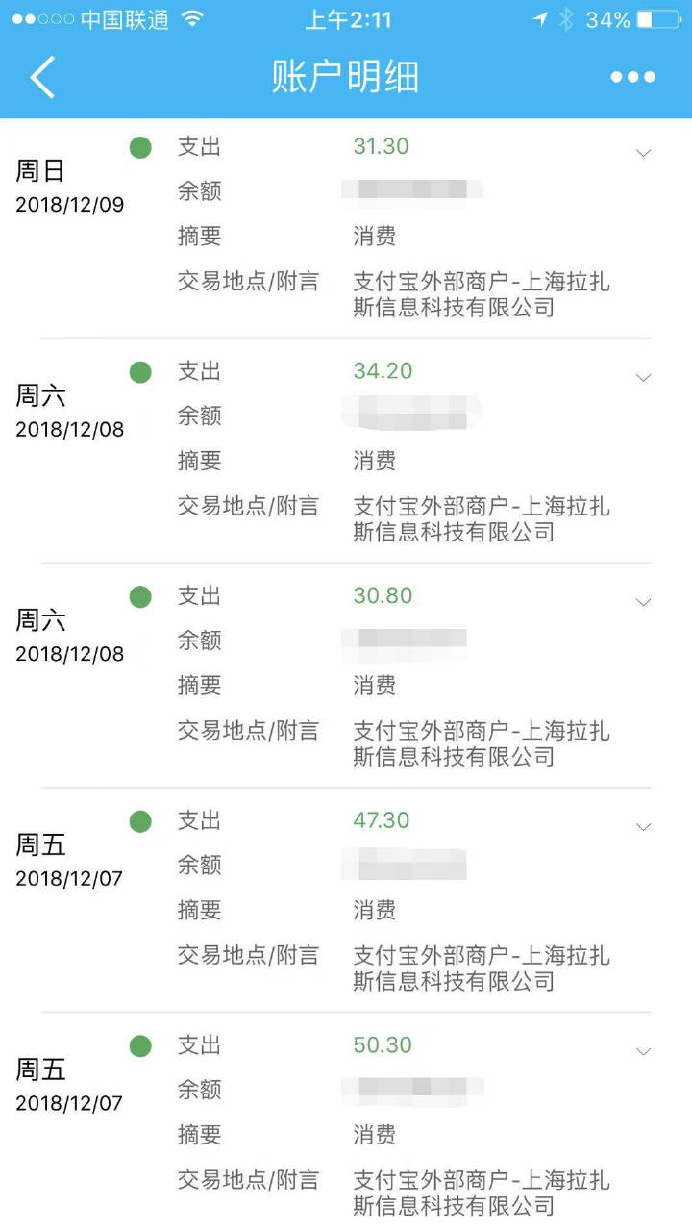The width and height of the screenshot is (692, 1232).
Task: Tap green dot beside 31.30 transaction
Action: (x=140, y=147)
